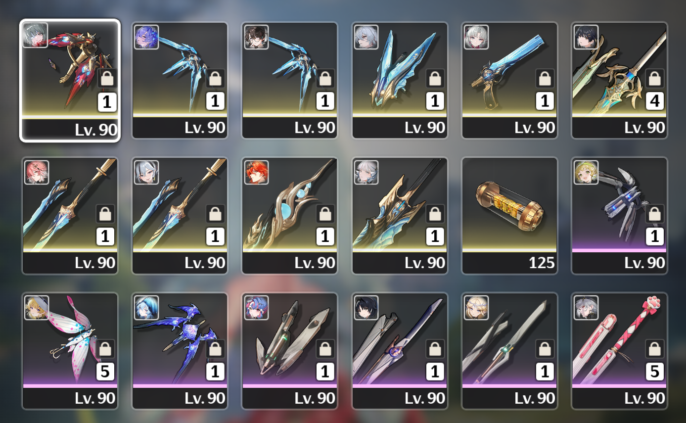686x423 pixels.
Task: Click the avatar icon on the dark purple gauntlets card
Action: 146,308
